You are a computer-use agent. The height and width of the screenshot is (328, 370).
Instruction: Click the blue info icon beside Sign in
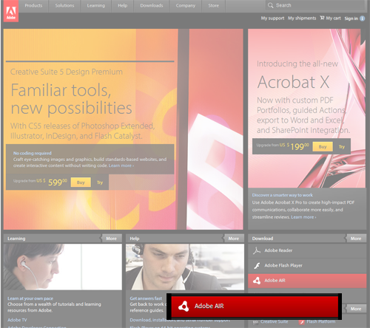coord(362,18)
